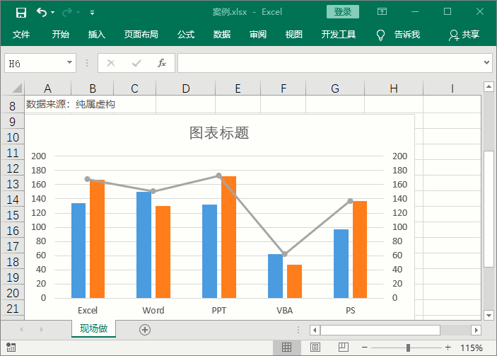Click the macro recording icon in status bar
The image size is (497, 356).
click(x=11, y=348)
